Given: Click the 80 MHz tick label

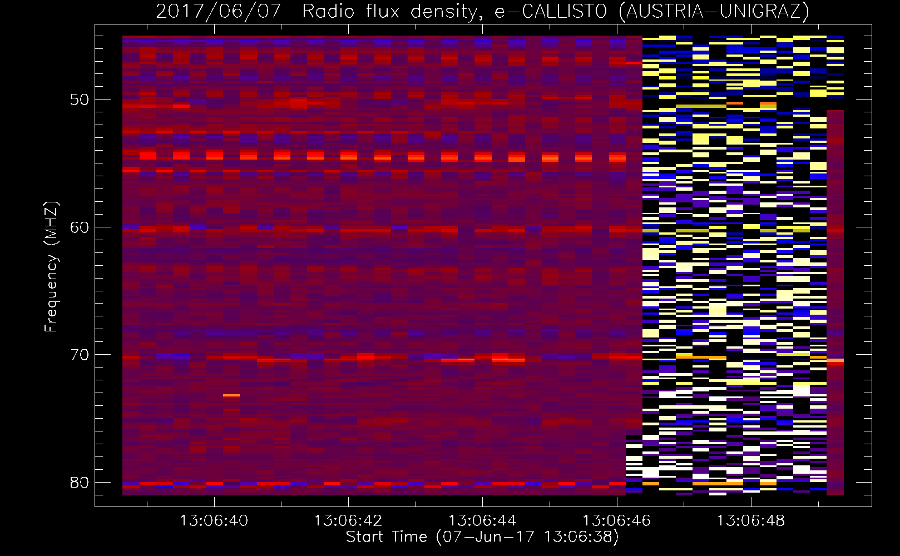Looking at the screenshot, I should tap(80, 482).
